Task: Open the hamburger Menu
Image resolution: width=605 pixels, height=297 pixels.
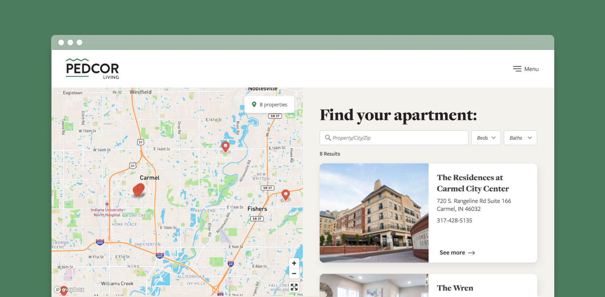Action: (x=526, y=69)
